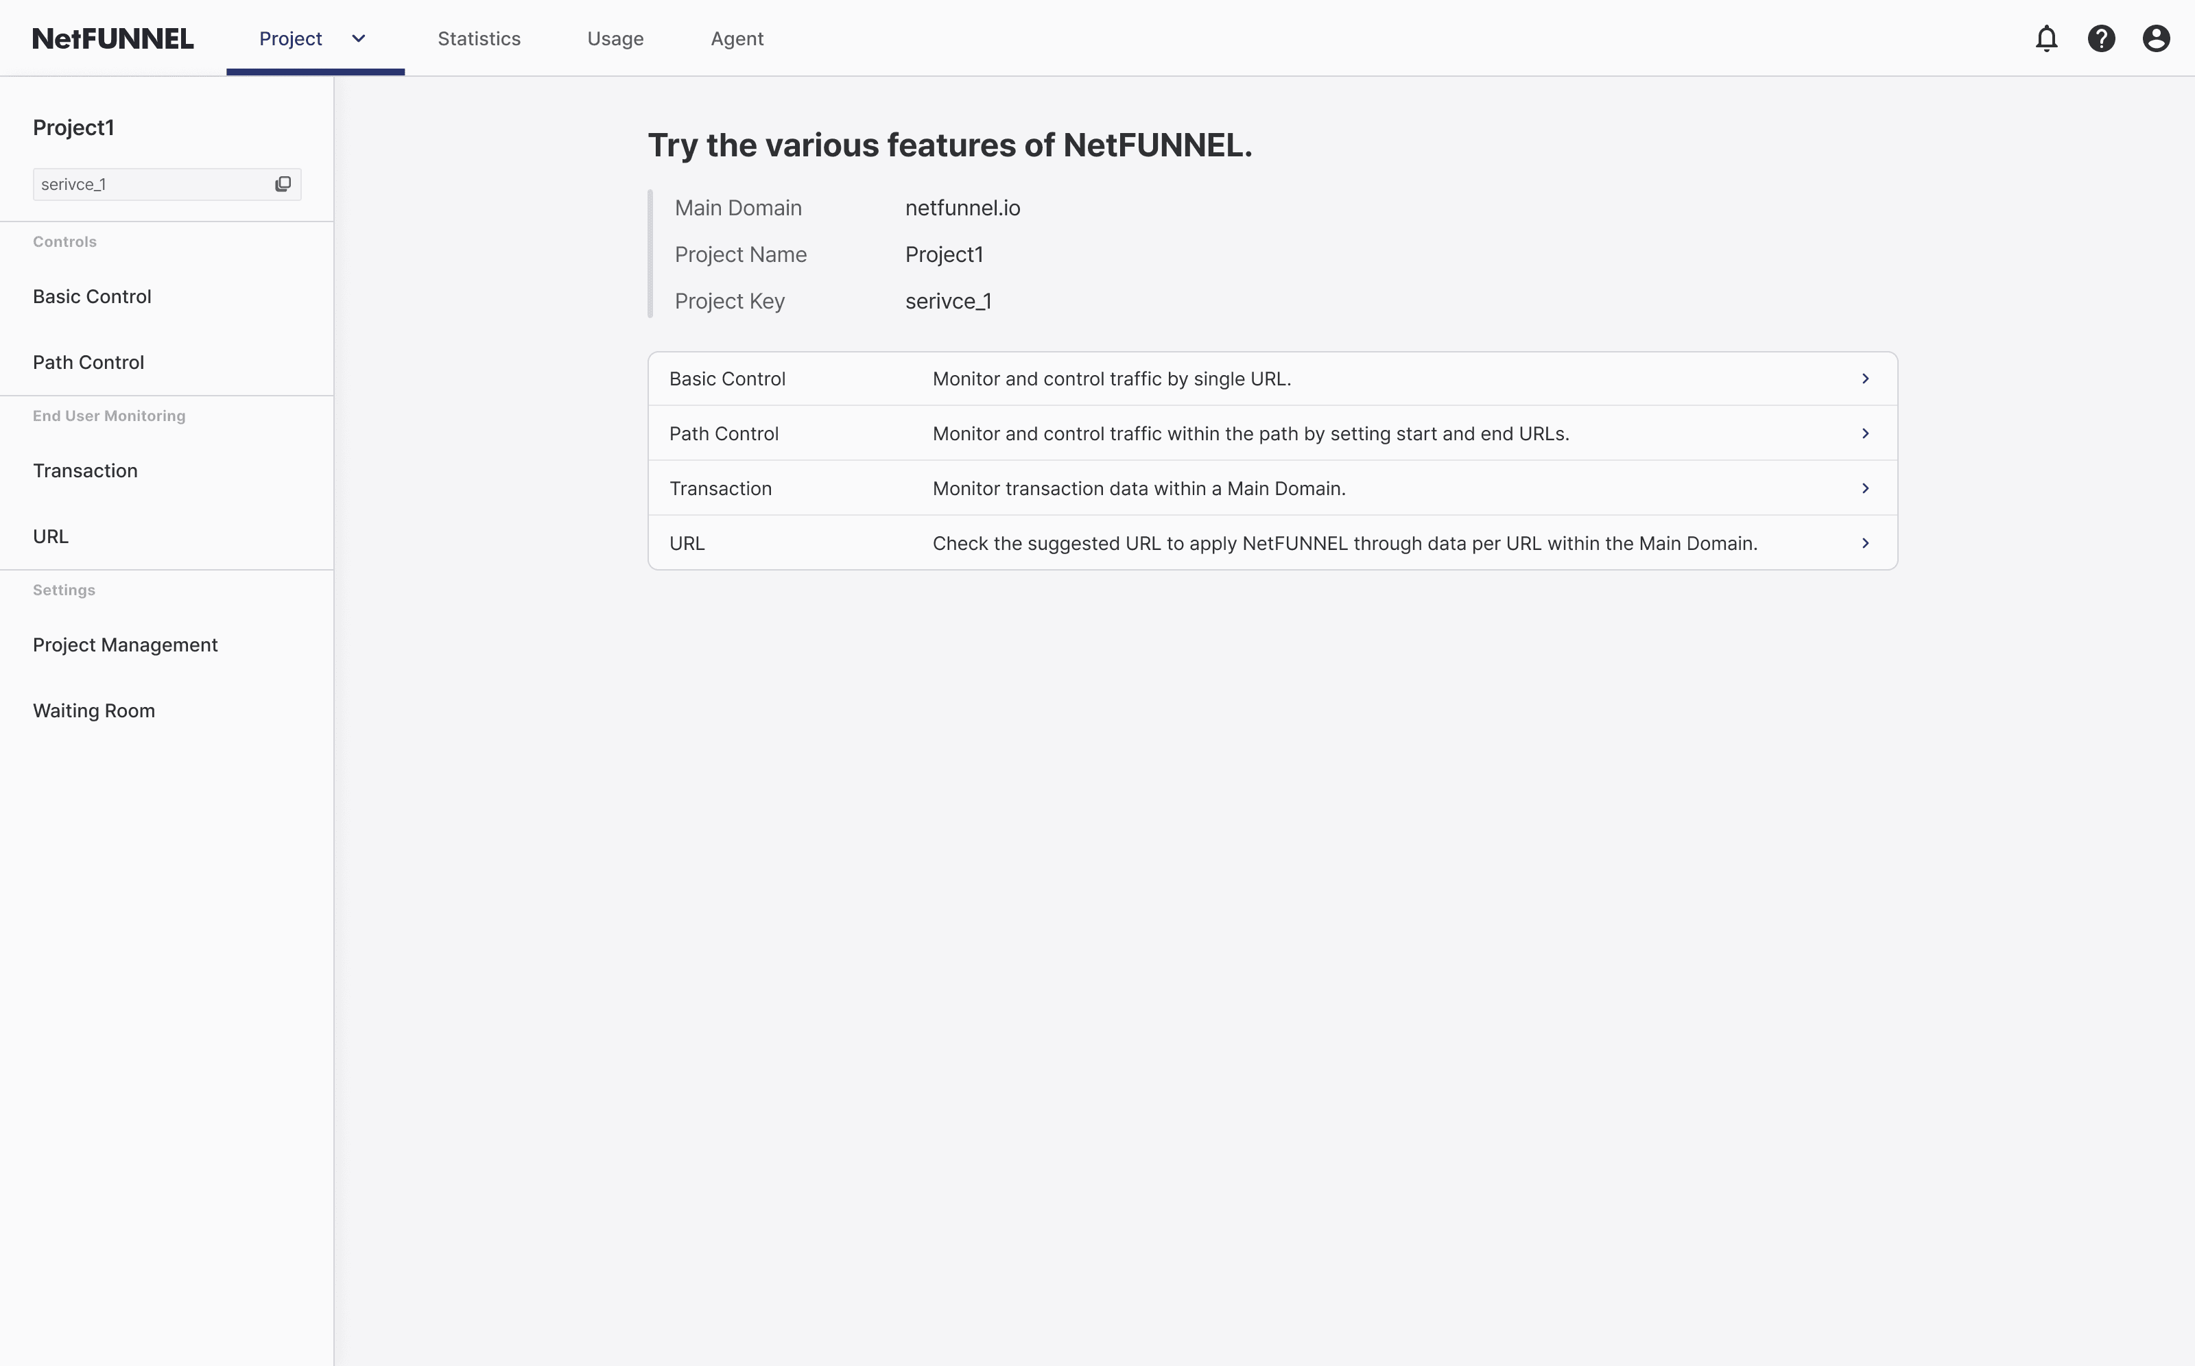Open the help center icon
This screenshot has height=1366, width=2195.
point(2102,38)
